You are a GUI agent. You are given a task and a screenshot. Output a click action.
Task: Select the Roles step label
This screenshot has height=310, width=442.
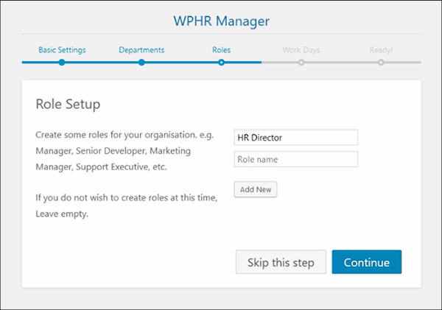[221, 50]
